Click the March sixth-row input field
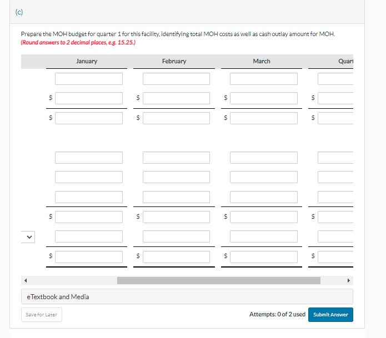 [264, 197]
